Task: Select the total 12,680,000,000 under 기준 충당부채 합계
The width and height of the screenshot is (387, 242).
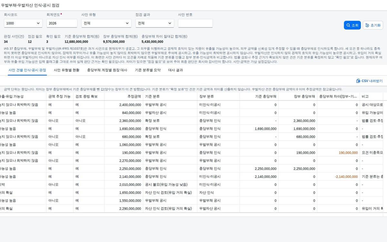Action: [x=76, y=42]
